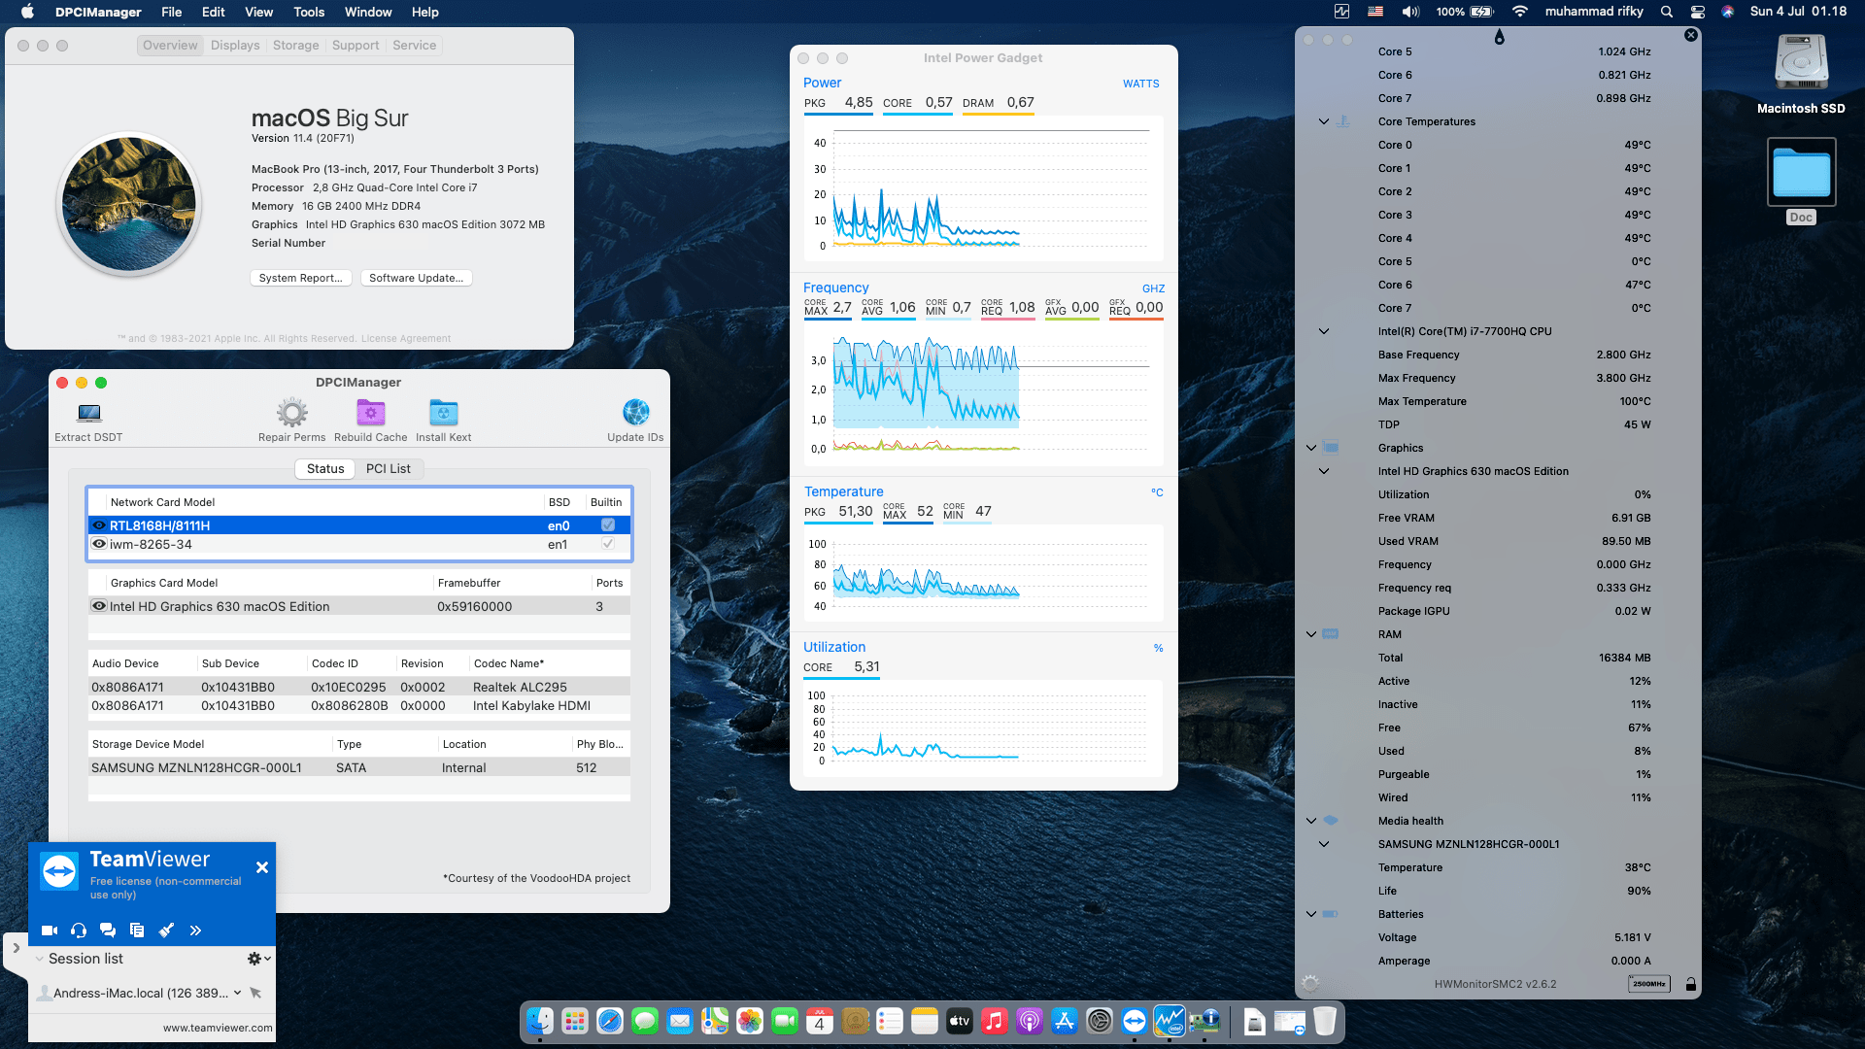Open the File menu
The width and height of the screenshot is (1865, 1049).
[171, 12]
